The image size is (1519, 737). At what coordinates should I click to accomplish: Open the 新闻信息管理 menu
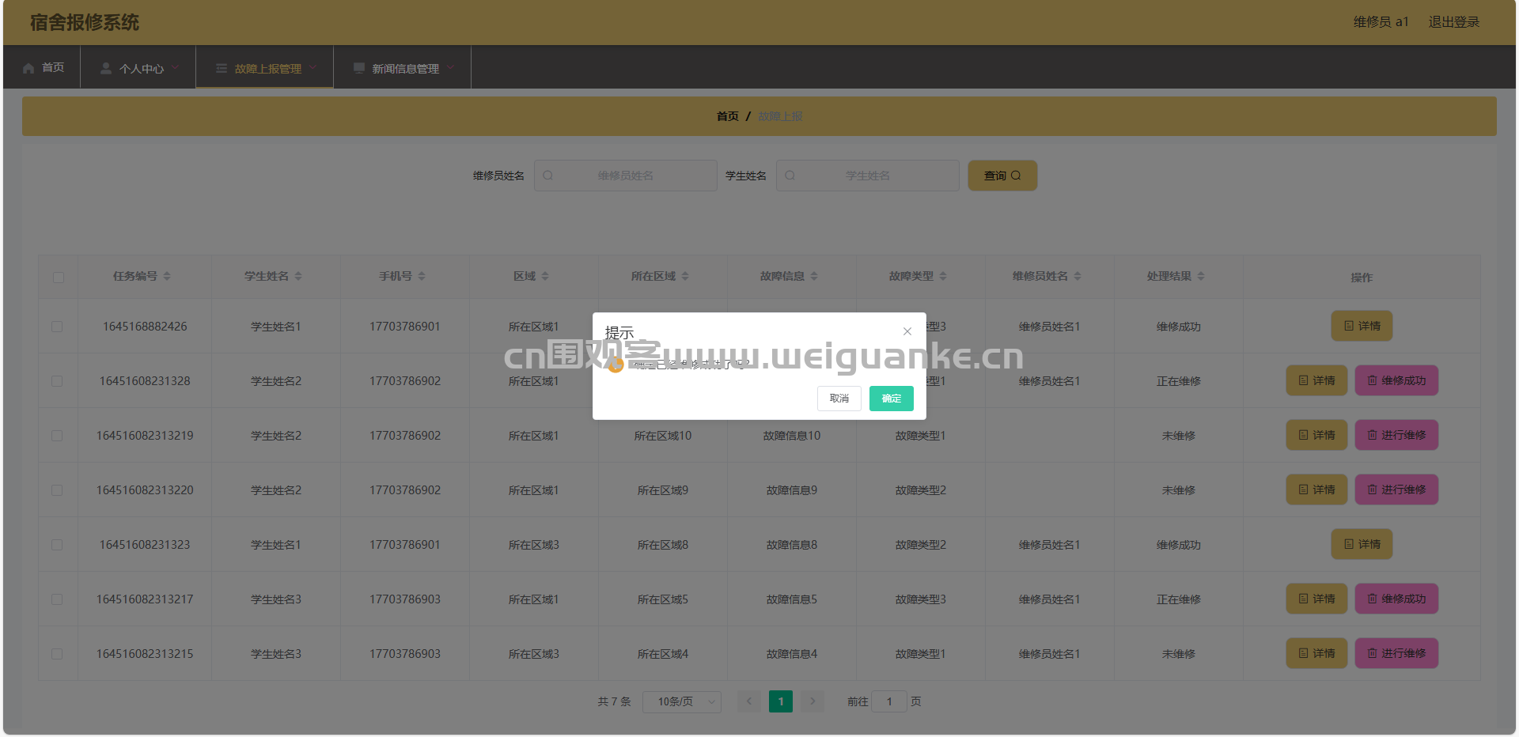pyautogui.click(x=403, y=68)
